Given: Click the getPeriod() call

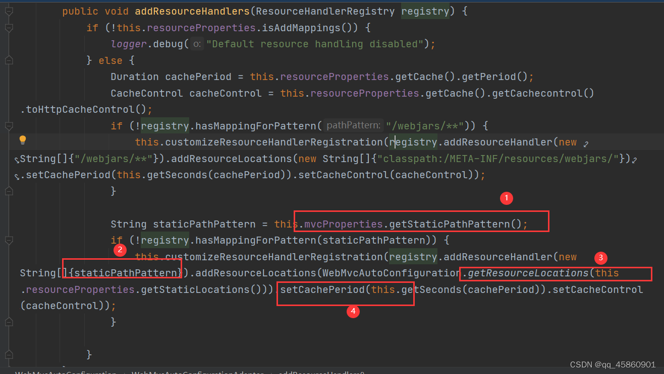Looking at the screenshot, I should [x=494, y=77].
